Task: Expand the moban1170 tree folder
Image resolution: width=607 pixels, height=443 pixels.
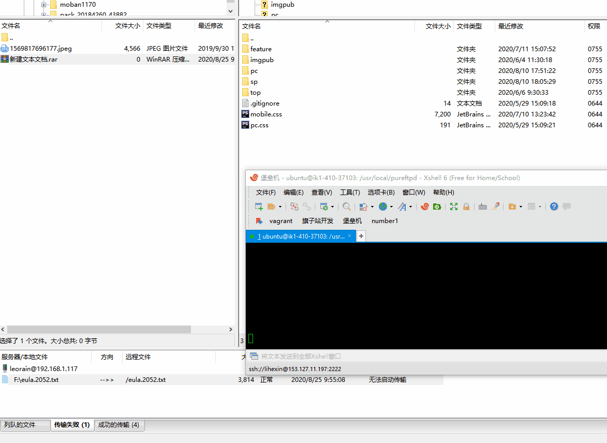Action: tap(43, 5)
